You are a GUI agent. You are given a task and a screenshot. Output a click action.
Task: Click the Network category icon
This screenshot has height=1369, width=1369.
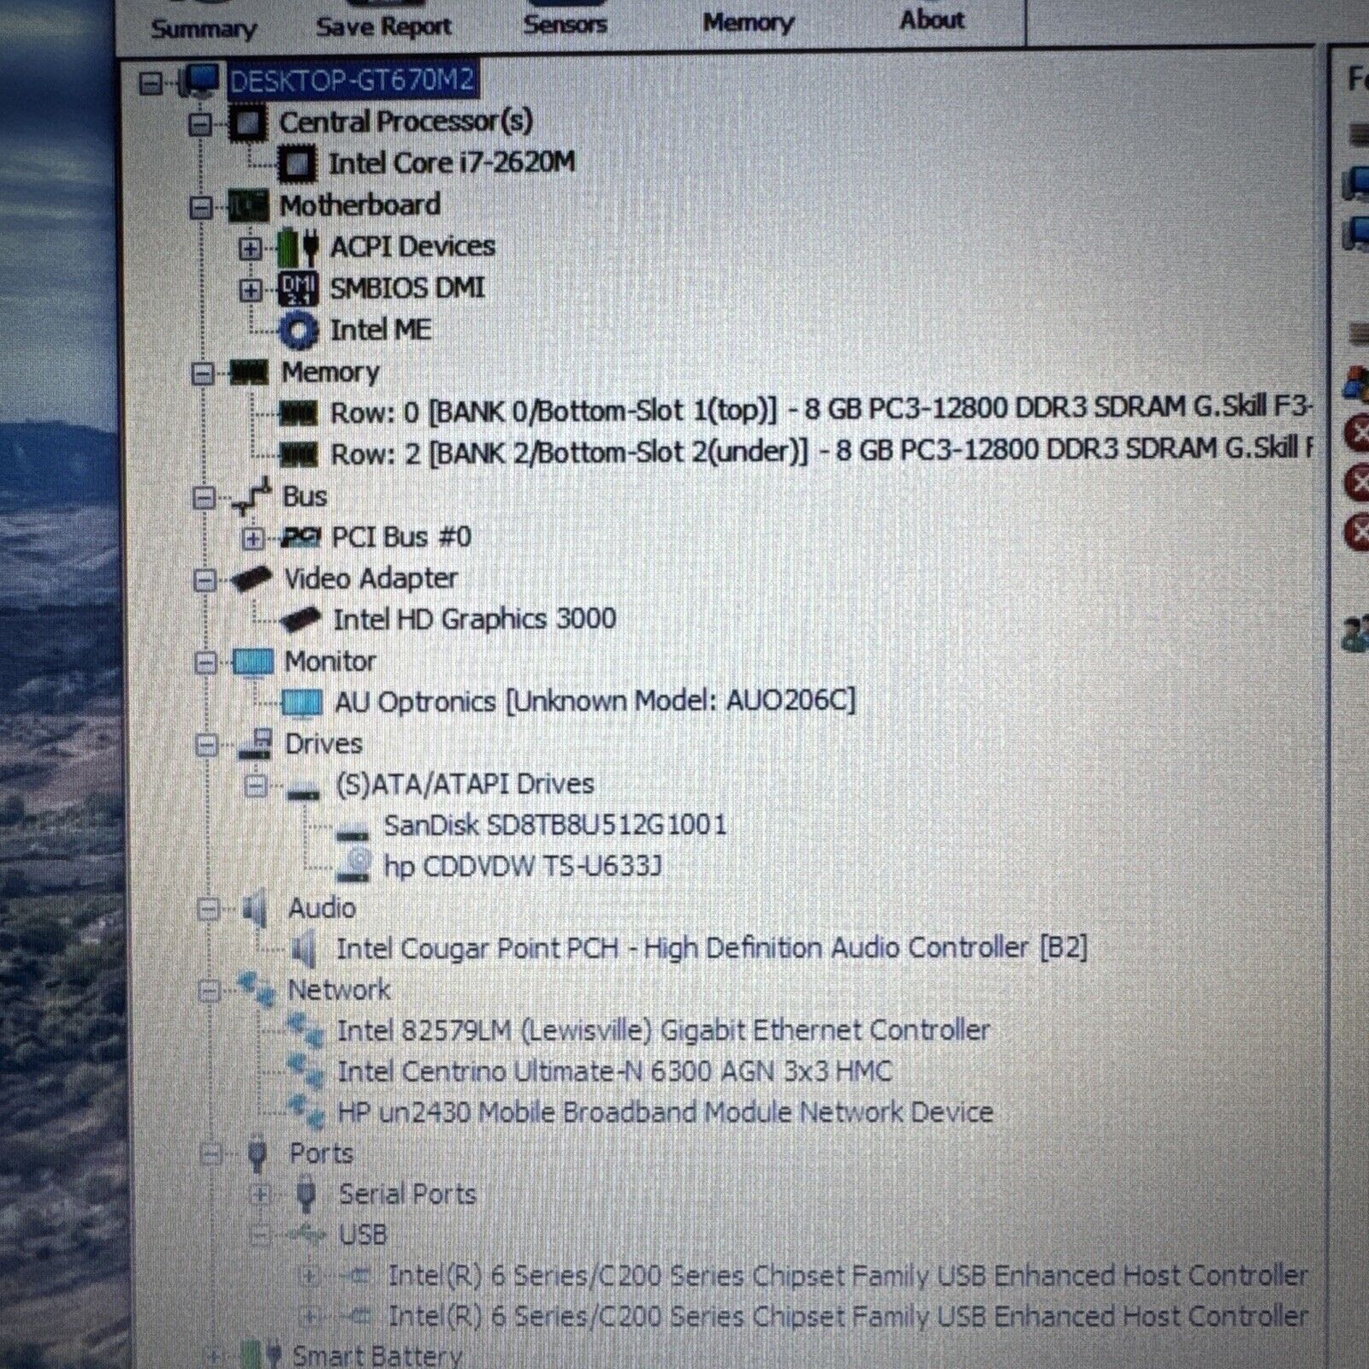[x=258, y=990]
